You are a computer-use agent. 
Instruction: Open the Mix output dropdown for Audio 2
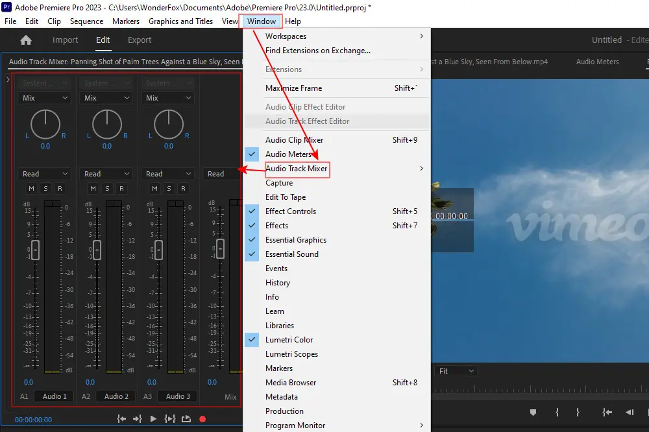click(106, 98)
